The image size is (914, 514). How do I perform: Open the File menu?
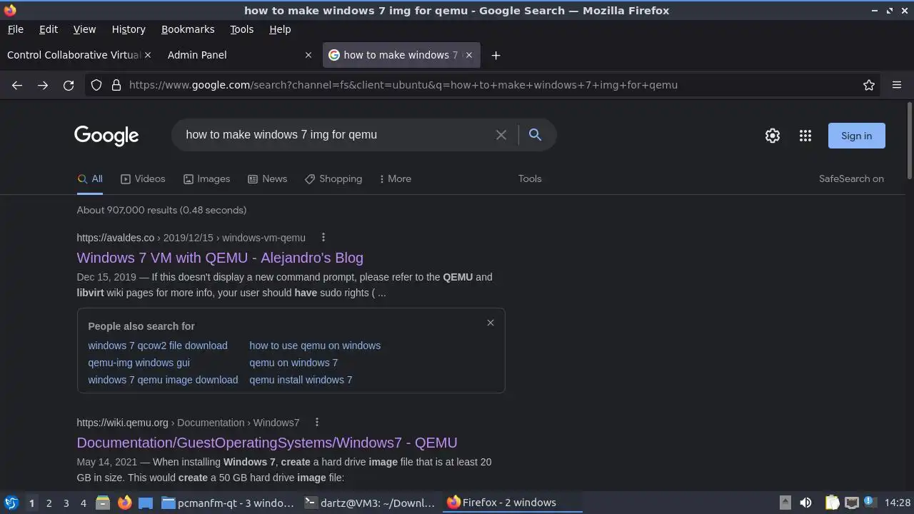pyautogui.click(x=15, y=29)
